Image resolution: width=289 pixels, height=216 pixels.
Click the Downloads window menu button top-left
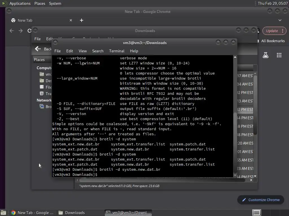tap(35, 30)
